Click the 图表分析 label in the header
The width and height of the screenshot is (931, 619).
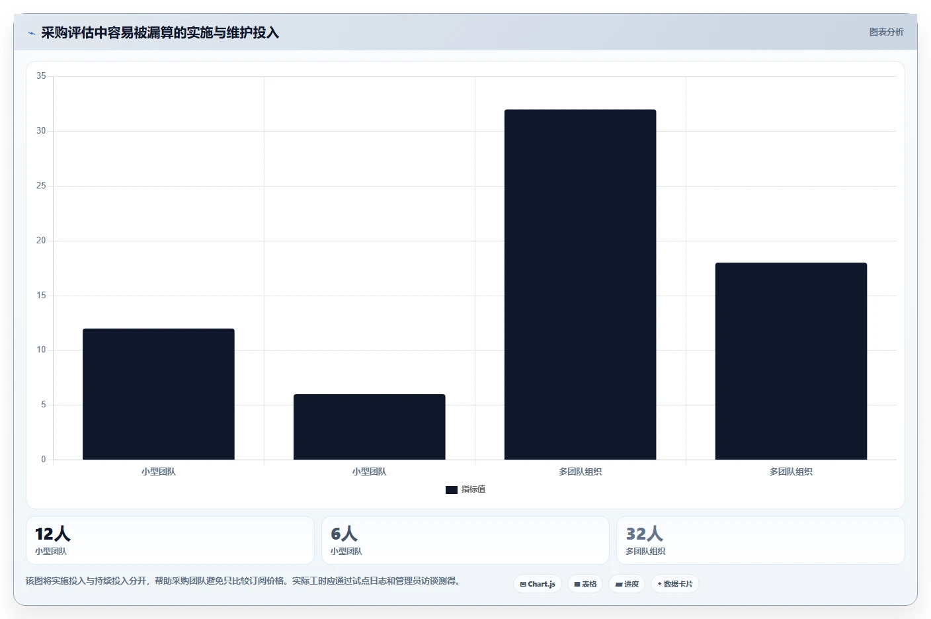coord(886,32)
